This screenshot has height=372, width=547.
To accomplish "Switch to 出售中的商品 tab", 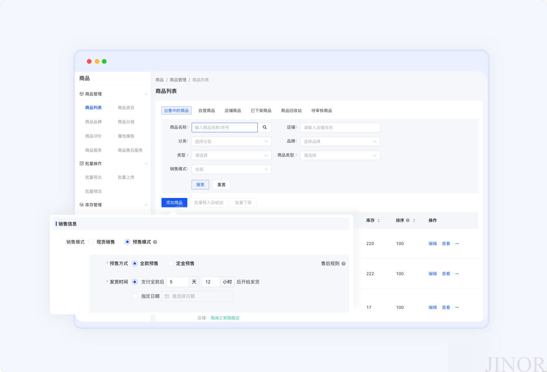I will tap(176, 111).
